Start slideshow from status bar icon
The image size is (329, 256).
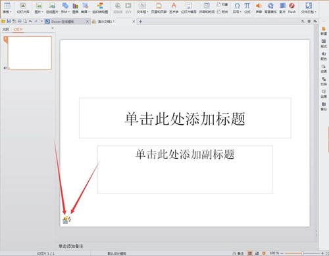264,253
